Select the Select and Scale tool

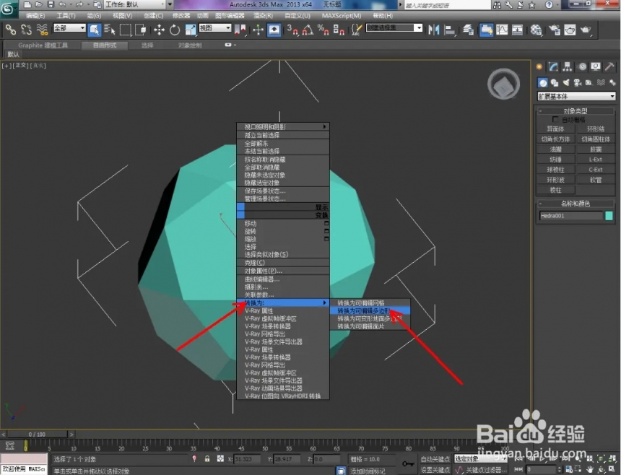191,30
